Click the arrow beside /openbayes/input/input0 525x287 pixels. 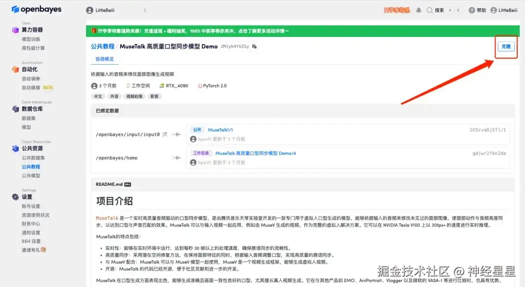click(177, 135)
